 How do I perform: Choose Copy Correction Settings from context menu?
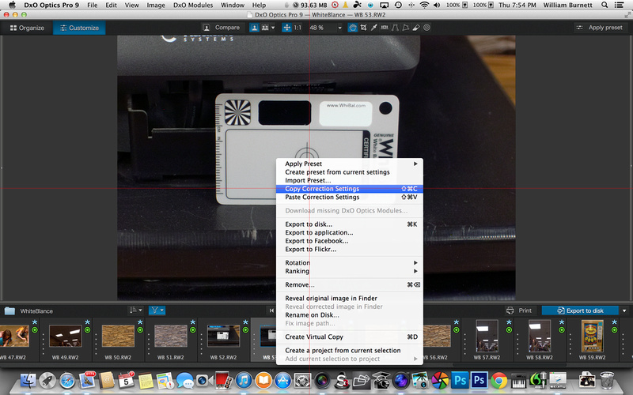pyautogui.click(x=350, y=189)
